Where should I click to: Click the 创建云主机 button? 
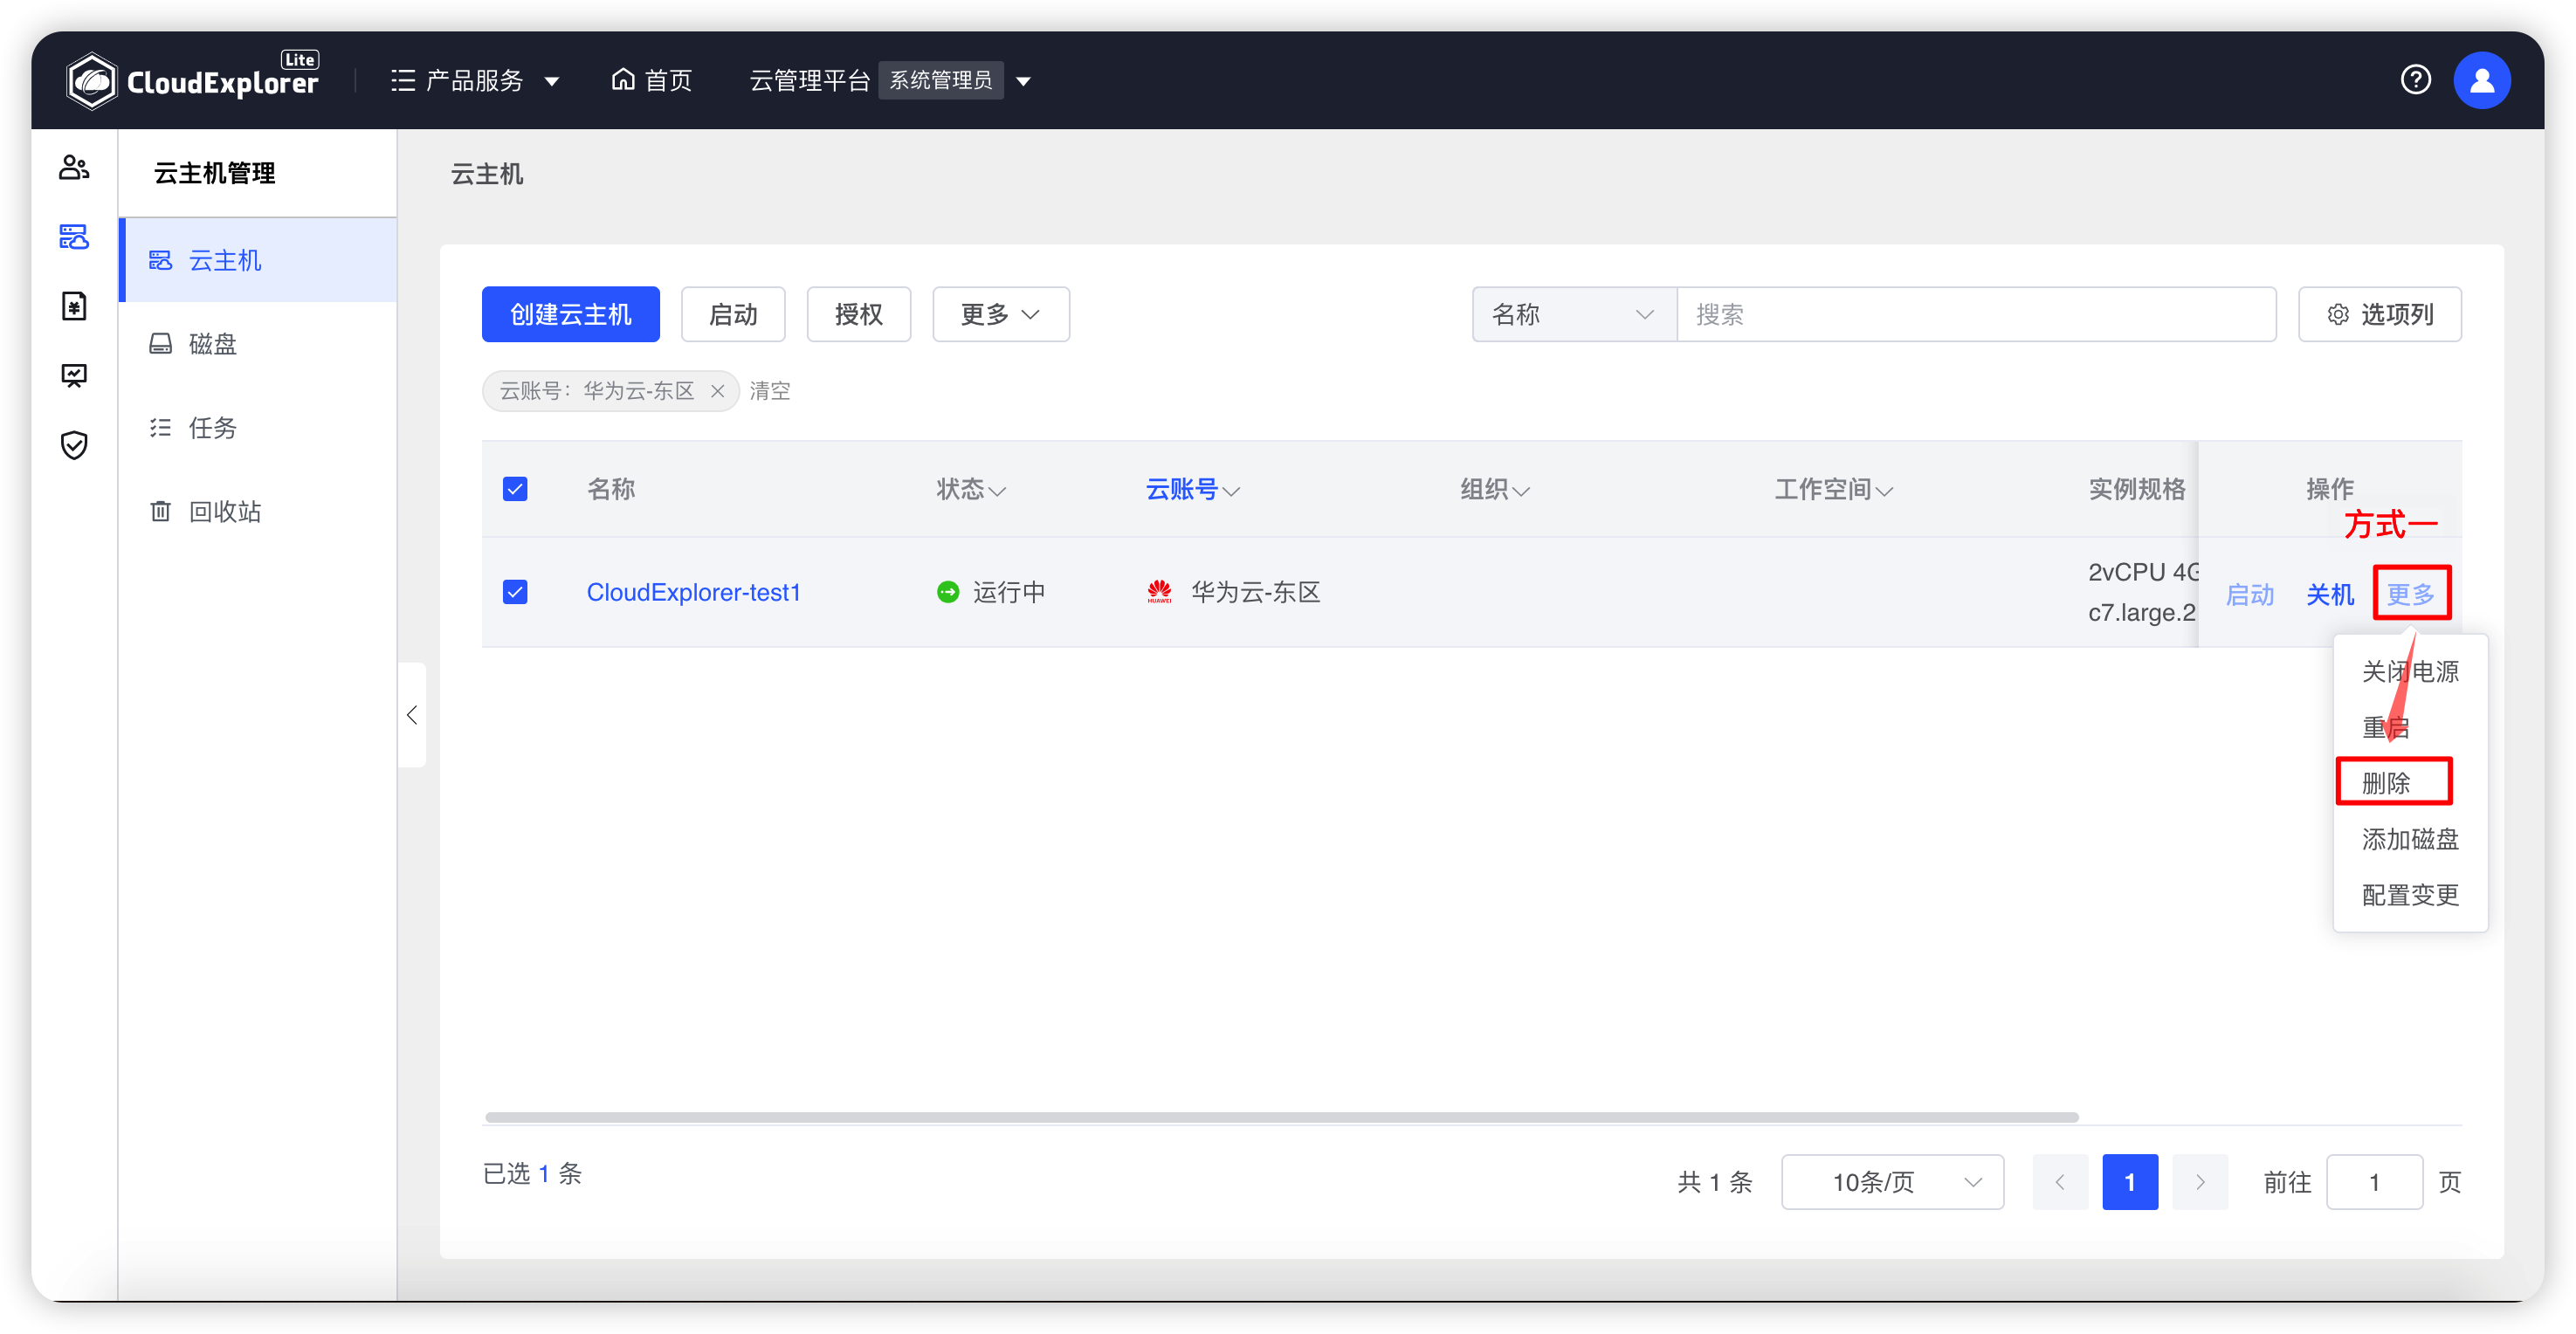(x=571, y=314)
